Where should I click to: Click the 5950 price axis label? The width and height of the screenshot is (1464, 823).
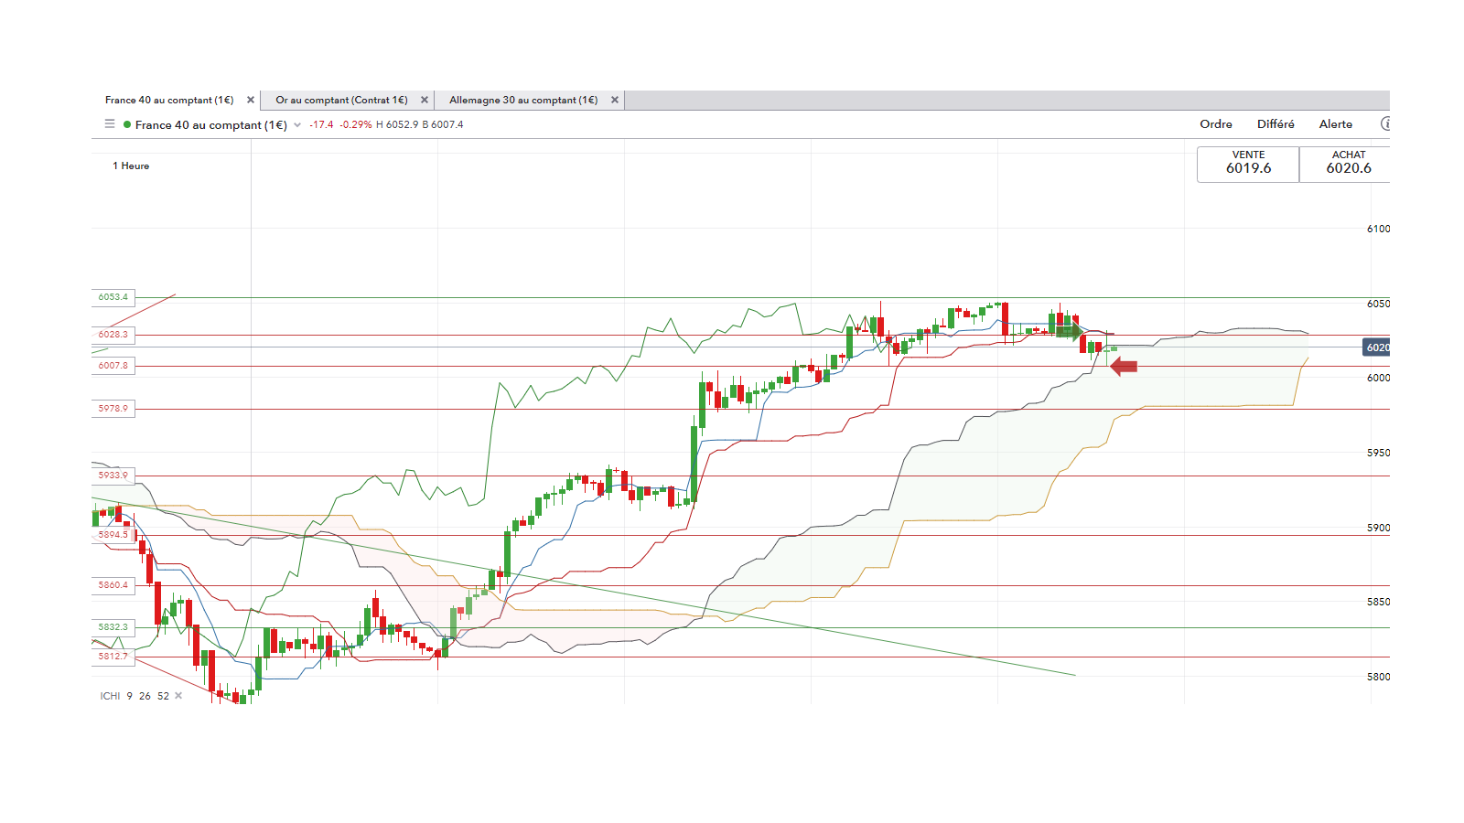click(x=1378, y=453)
